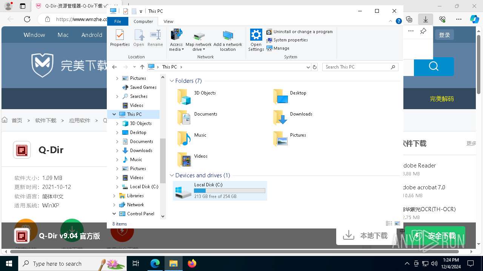Open Customize Quick Access Toolbar dropdown
Viewport: 483px width, 271px height.
[141, 11]
